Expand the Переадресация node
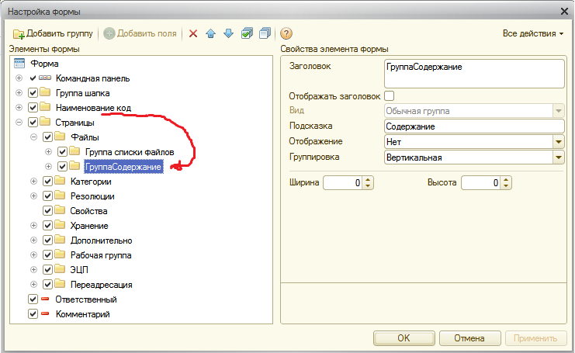 tap(33, 285)
